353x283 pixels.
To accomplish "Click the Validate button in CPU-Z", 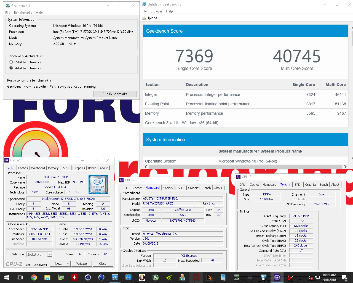I will click(x=81, y=264).
